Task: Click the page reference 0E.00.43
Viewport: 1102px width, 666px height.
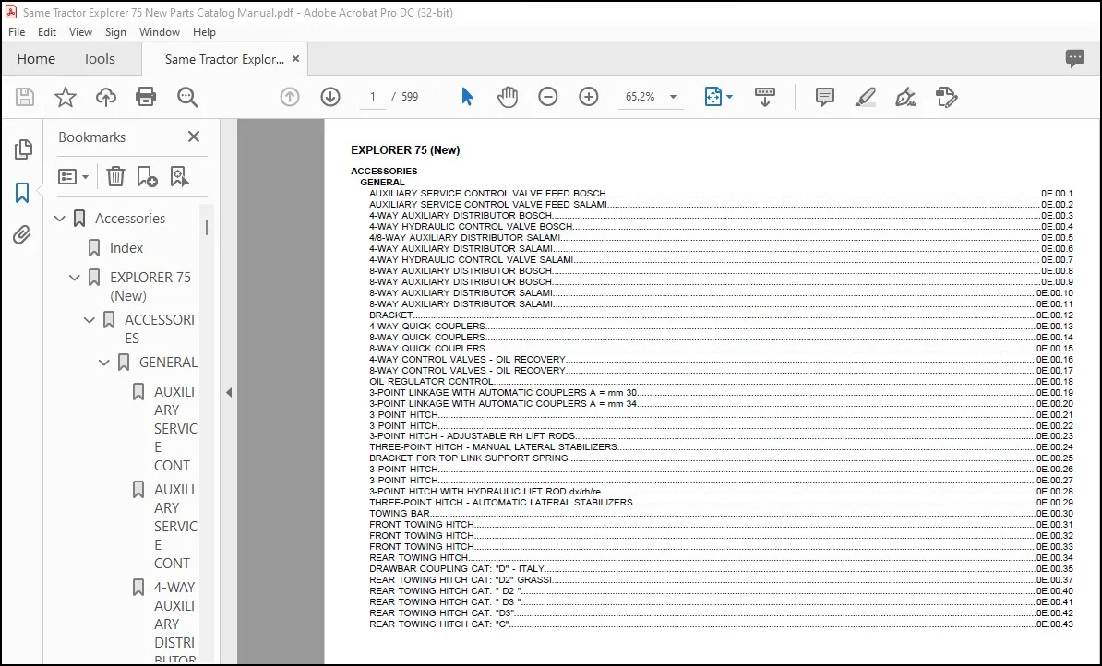Action: click(x=1054, y=624)
